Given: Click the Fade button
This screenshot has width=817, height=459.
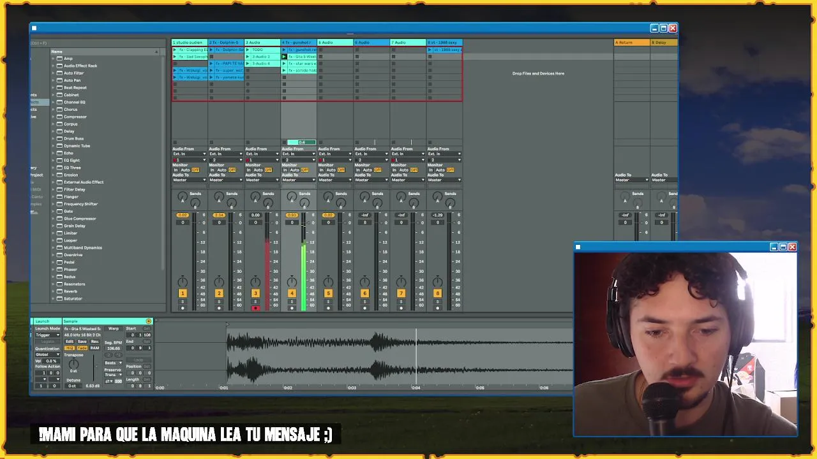Looking at the screenshot, I should point(82,348).
